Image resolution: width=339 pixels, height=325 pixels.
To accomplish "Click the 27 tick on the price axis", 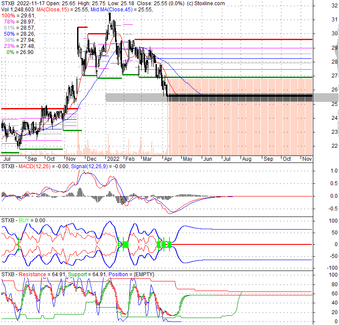I will point(335,76).
